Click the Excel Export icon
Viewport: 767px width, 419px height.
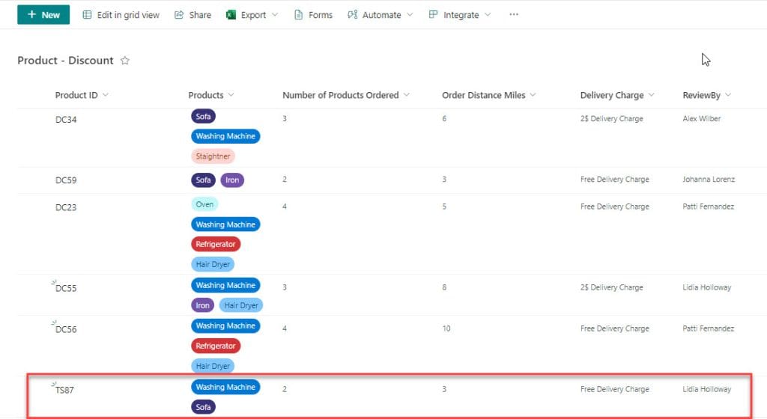point(231,15)
